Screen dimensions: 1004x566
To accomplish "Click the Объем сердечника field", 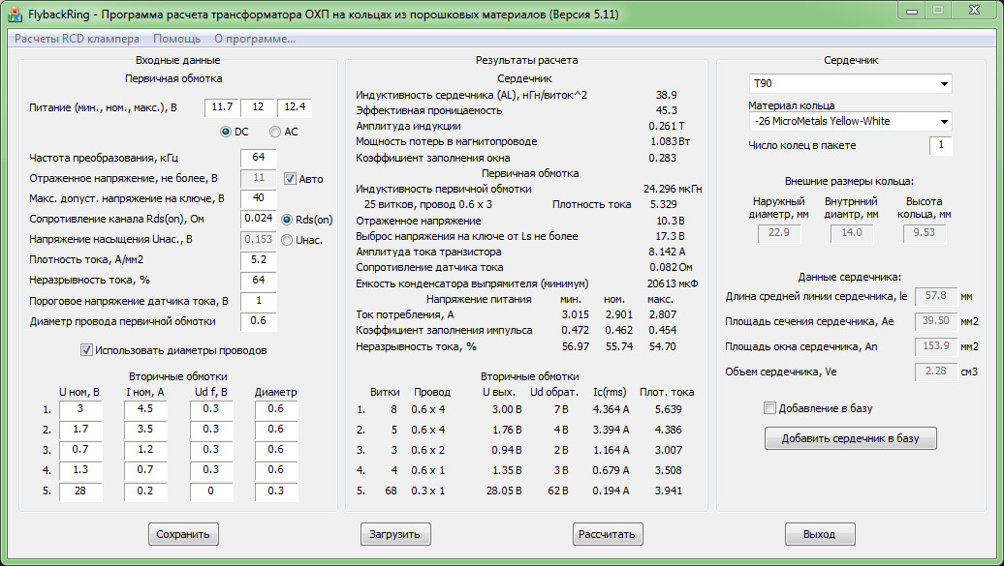I will (x=935, y=371).
